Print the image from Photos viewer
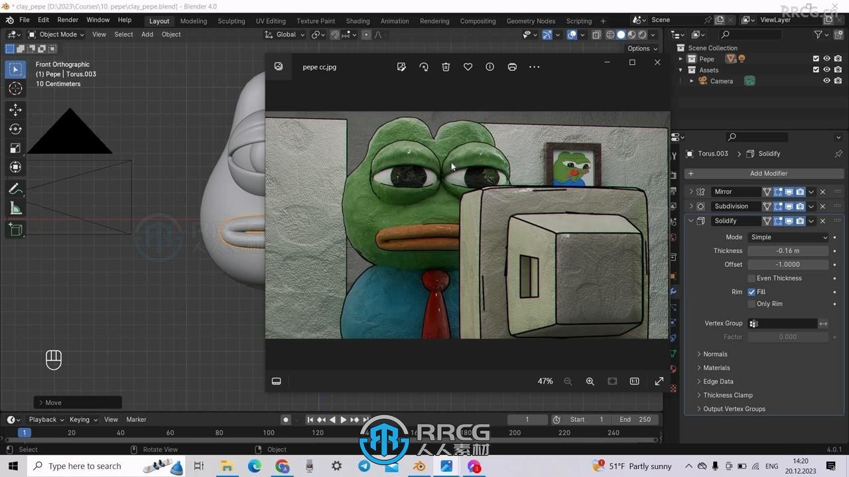The width and height of the screenshot is (849, 477). click(x=512, y=67)
